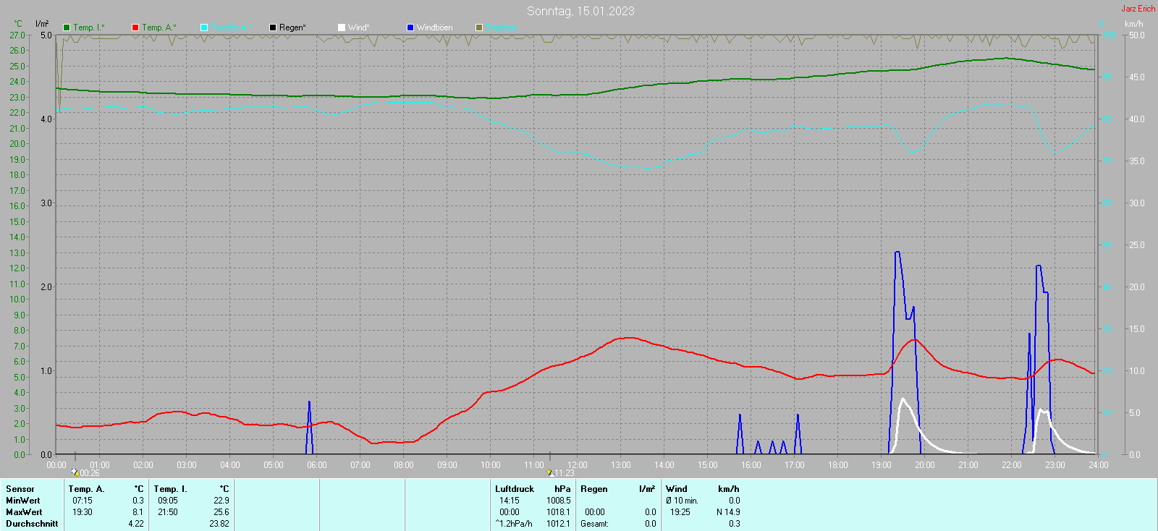
Task: Click the 'Durchschnitt' row label
Action: click(x=32, y=524)
